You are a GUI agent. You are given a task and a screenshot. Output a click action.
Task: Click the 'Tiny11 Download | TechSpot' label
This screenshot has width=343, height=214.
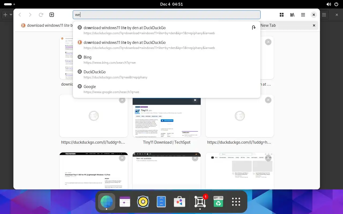click(x=167, y=142)
